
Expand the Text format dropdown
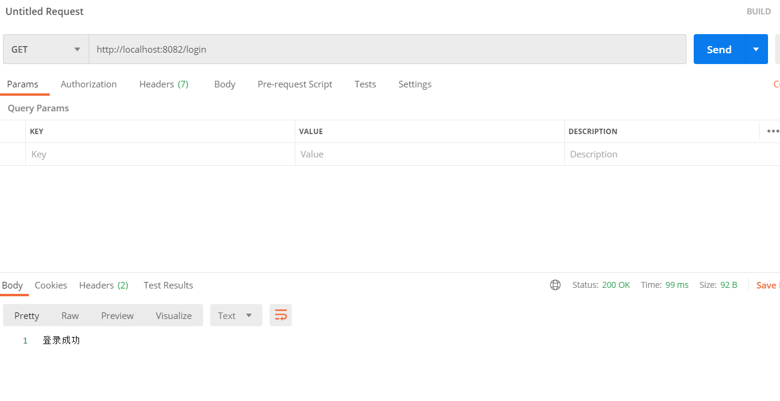[x=236, y=315]
